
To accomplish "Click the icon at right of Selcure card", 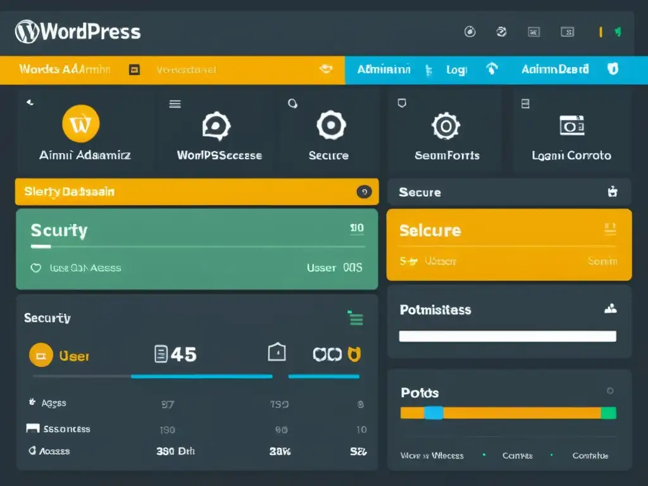I will pyautogui.click(x=611, y=229).
